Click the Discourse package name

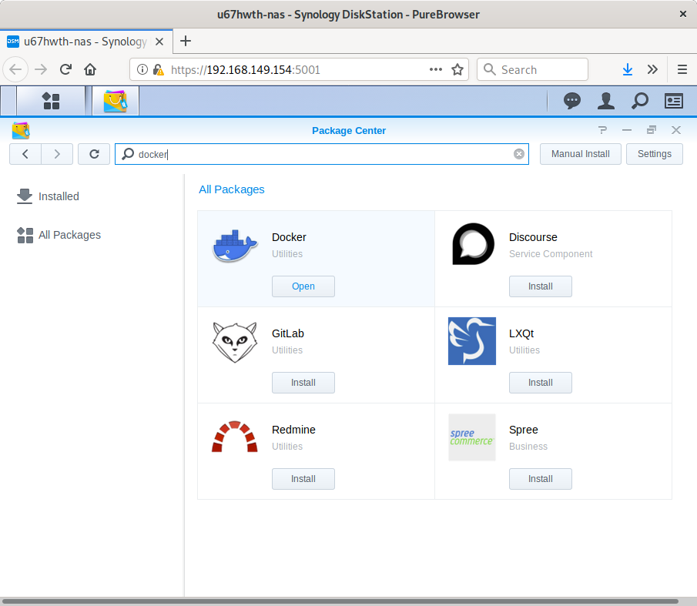(x=533, y=237)
